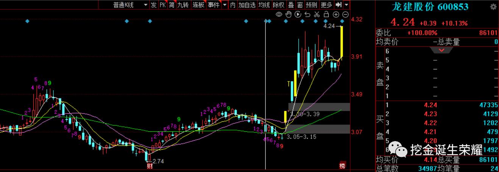The height and width of the screenshot is (172, 499).
Task: Click 加自选 to add to watchlist
Action: (x=247, y=5)
